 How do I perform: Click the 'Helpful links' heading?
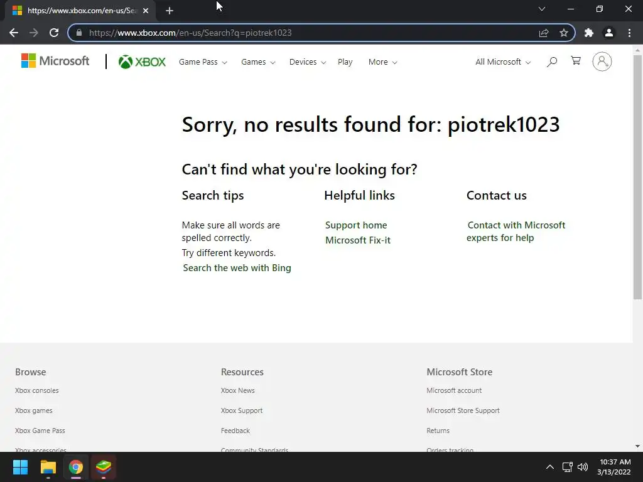[360, 196]
